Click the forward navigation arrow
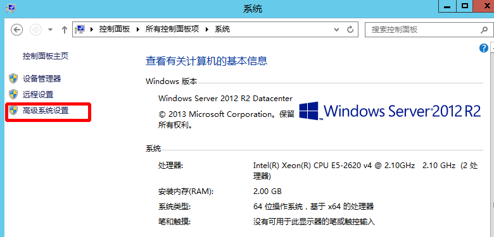 tap(35, 30)
